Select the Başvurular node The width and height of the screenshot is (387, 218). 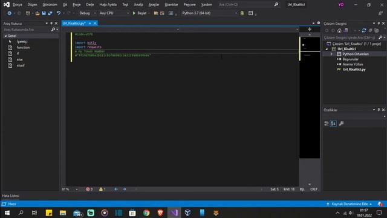click(x=350, y=59)
